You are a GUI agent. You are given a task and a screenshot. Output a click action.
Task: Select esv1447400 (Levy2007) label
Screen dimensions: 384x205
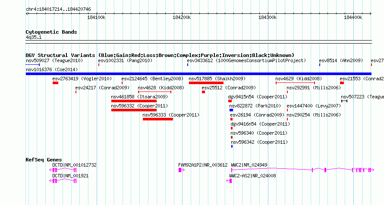[x=314, y=106]
